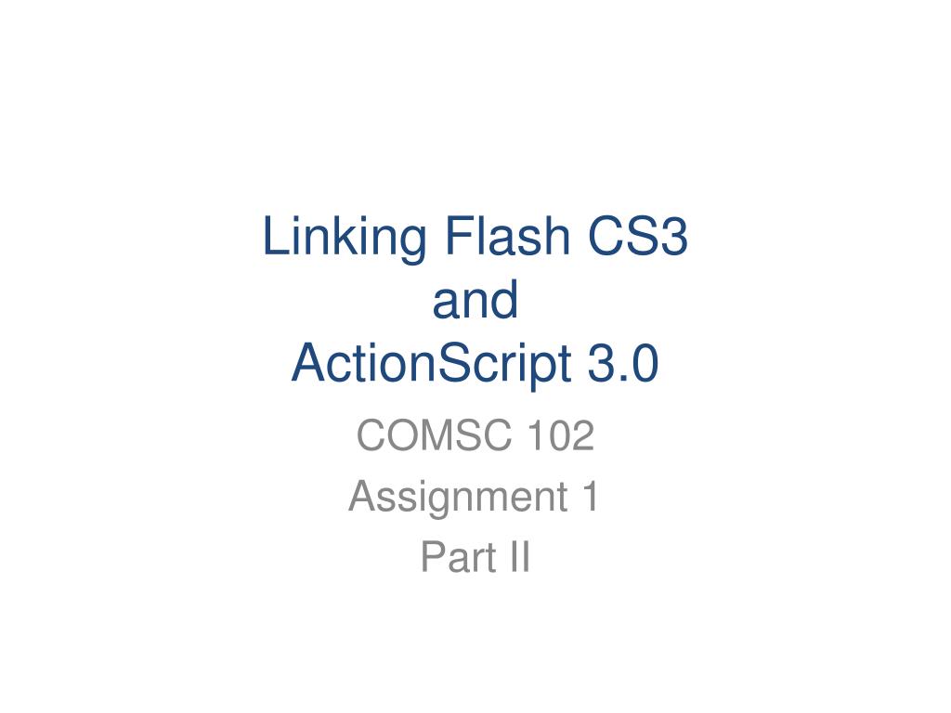The width and height of the screenshot is (951, 713).
Task: Click the word "Assignment" in the subtitle
Action: 459,499
